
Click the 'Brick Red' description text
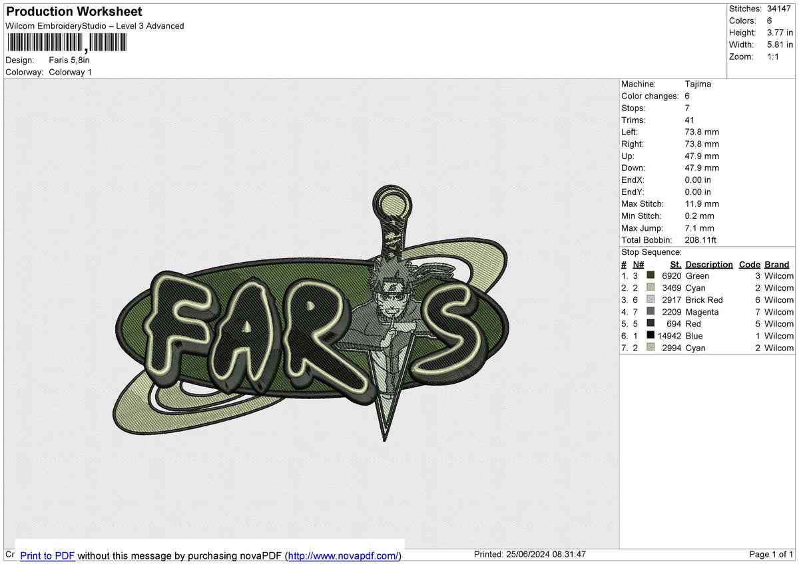click(704, 300)
